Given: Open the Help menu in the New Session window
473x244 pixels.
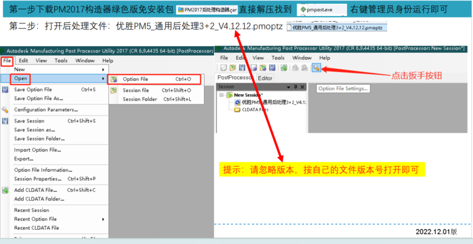Looking at the screenshot, I should pyautogui.click(x=325, y=57).
